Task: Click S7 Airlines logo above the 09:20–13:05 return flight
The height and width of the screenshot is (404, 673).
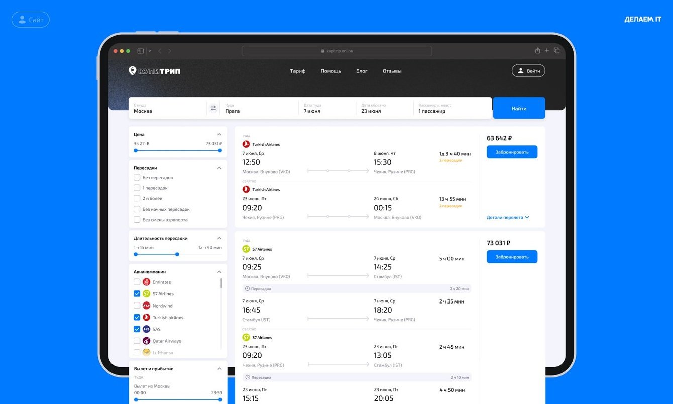Action: pos(246,337)
